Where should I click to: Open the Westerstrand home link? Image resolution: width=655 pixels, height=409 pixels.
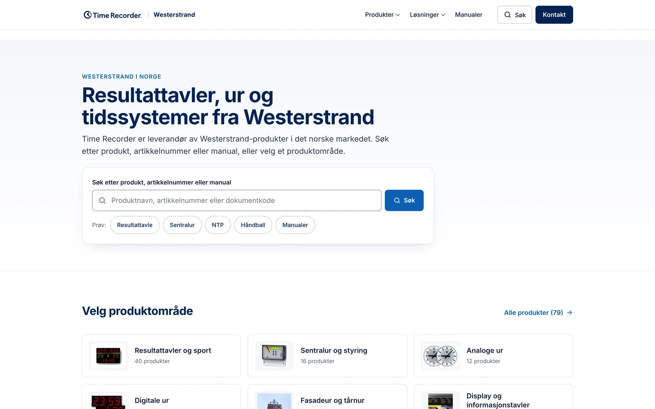pyautogui.click(x=174, y=15)
